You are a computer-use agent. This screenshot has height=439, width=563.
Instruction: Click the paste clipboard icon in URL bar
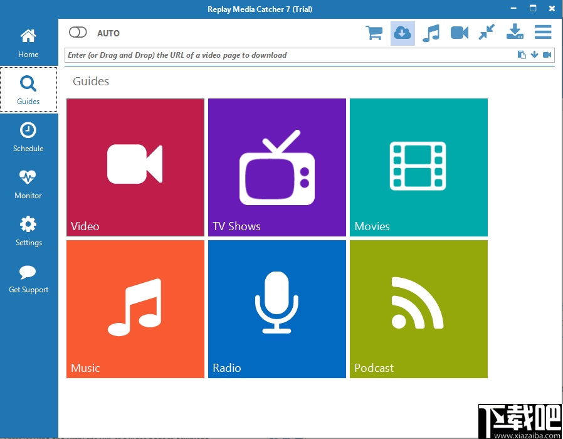(x=522, y=55)
